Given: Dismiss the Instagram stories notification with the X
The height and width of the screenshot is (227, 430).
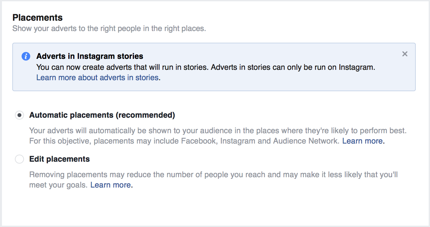Looking at the screenshot, I should (x=405, y=54).
